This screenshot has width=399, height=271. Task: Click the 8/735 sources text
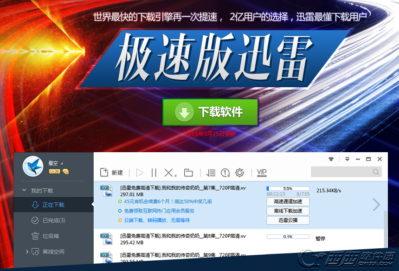[303, 194]
